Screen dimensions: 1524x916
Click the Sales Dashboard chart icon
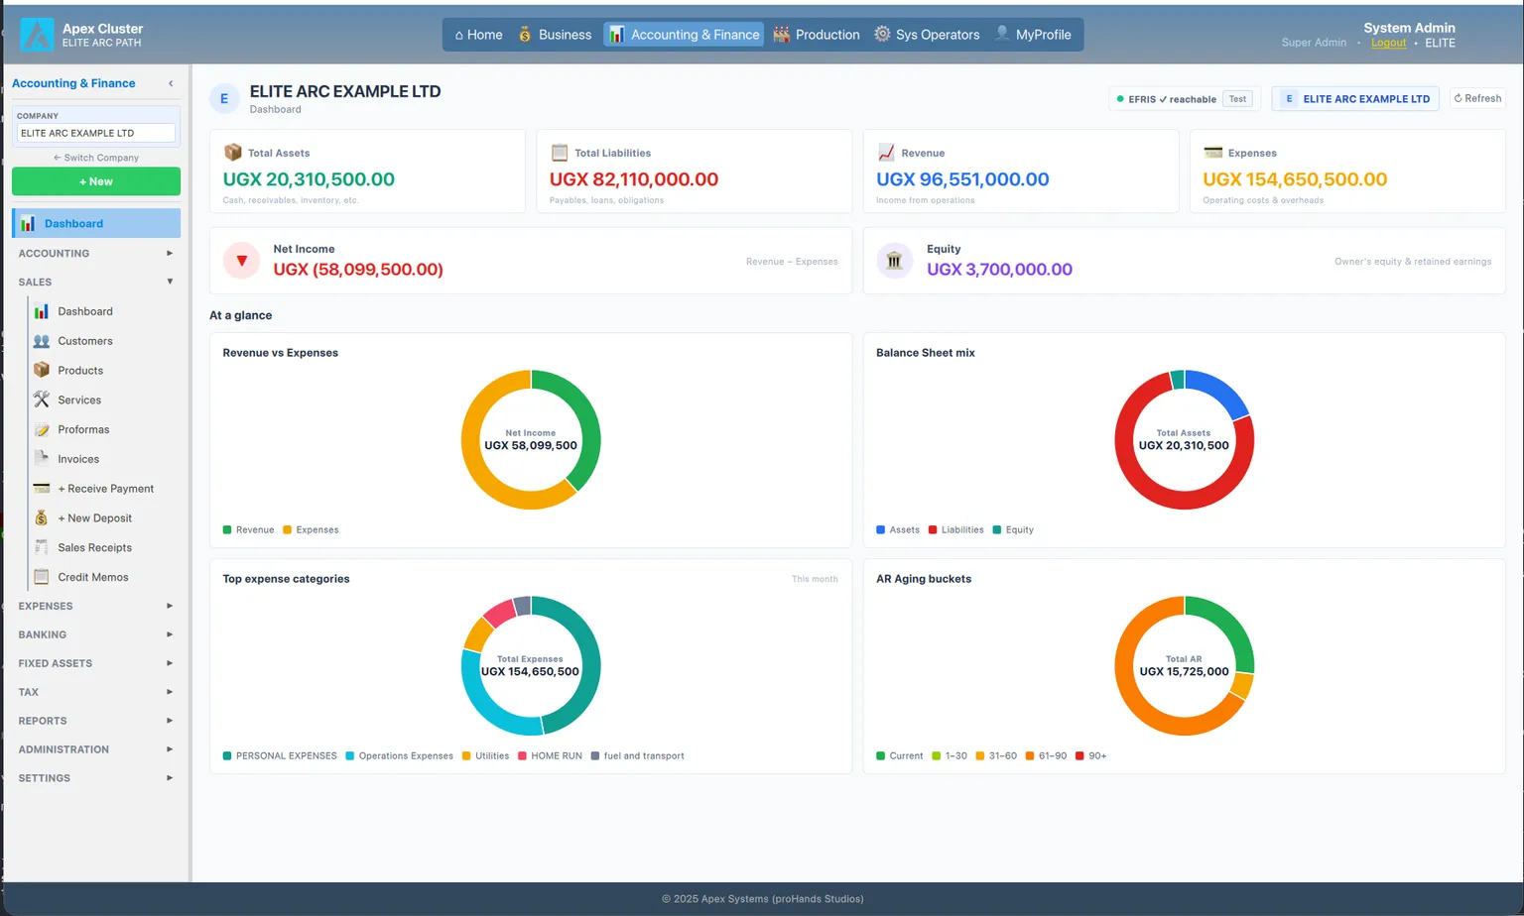42,311
